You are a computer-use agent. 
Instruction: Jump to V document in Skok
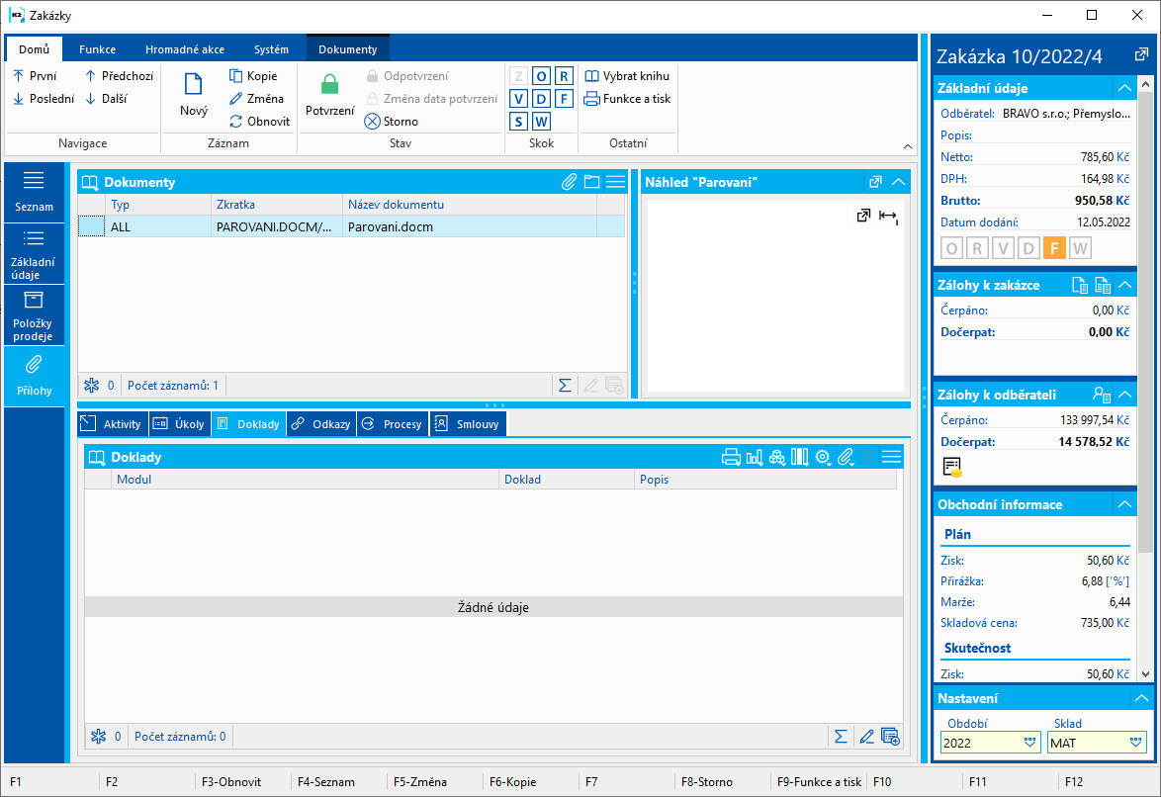[518, 99]
